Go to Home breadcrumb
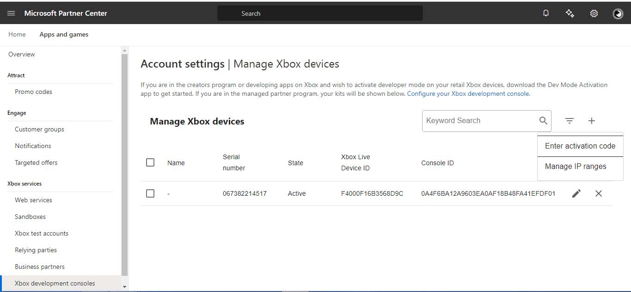Screen dimensions: 631x292 tap(17, 34)
